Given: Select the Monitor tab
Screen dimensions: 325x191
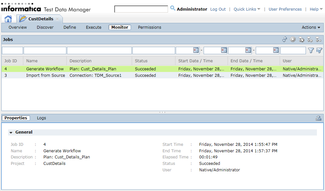Looking at the screenshot, I should (x=120, y=27).
